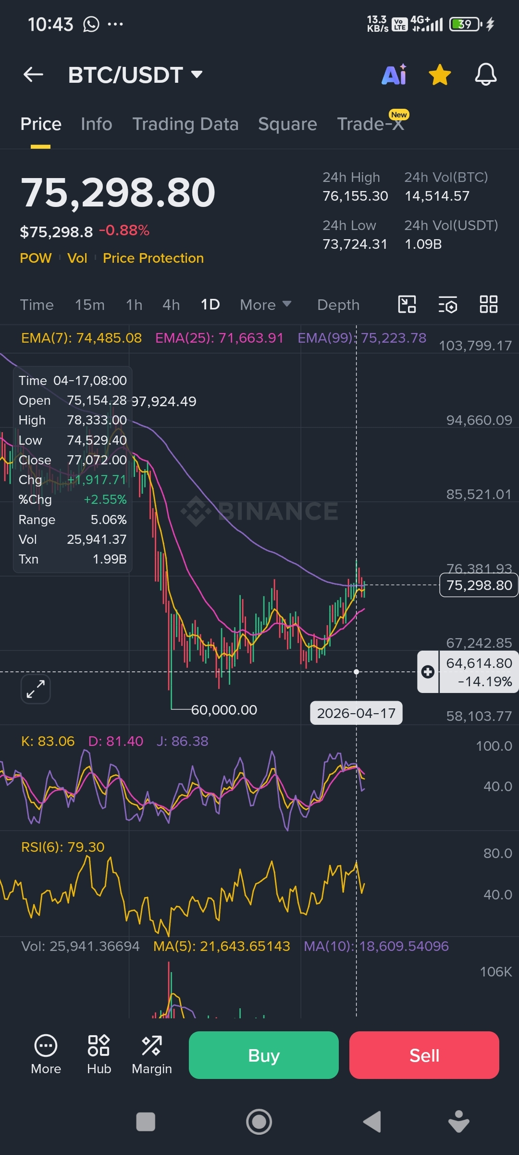
Task: Tap the Vol tag link
Action: 77,258
